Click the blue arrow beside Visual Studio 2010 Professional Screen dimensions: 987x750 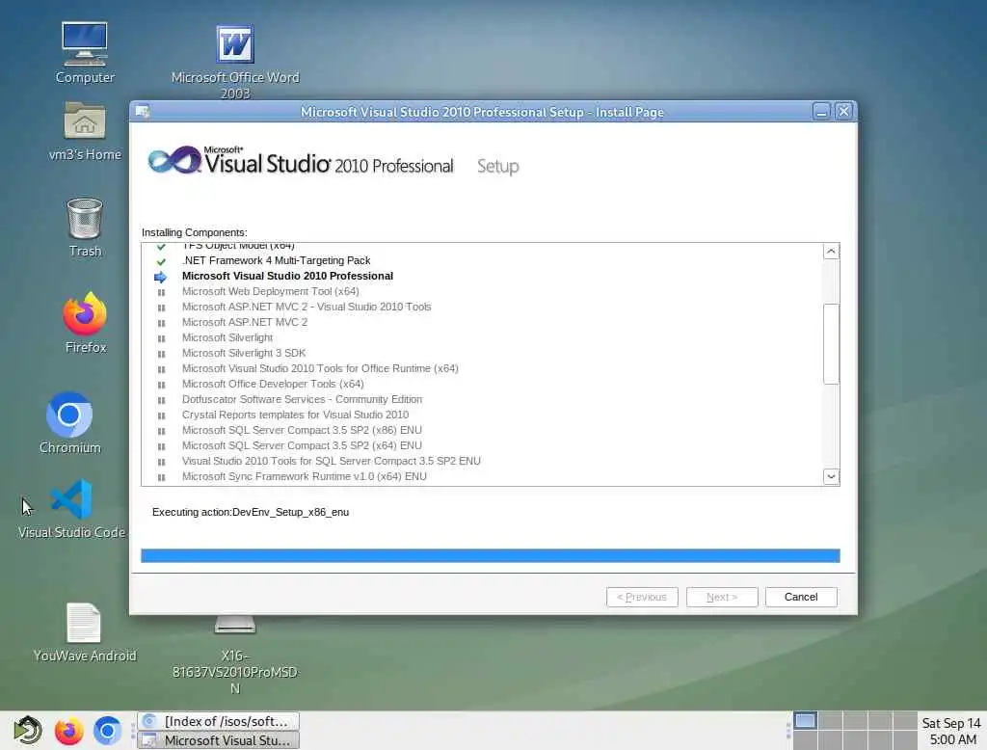point(161,277)
